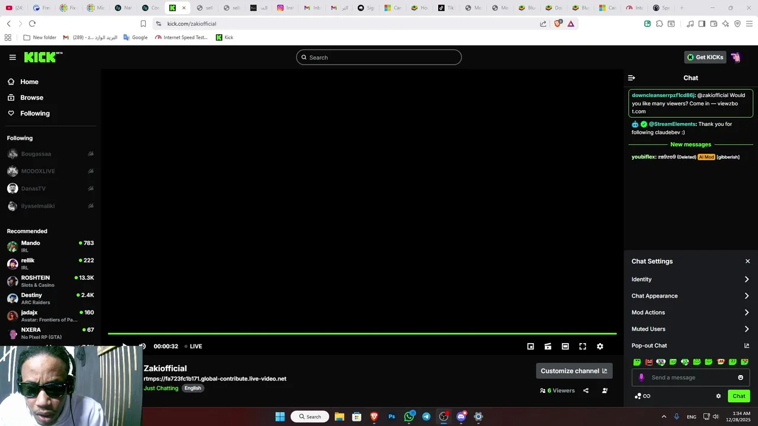The height and width of the screenshot is (426, 758).
Task: Click the address bar URL
Action: coord(192,24)
